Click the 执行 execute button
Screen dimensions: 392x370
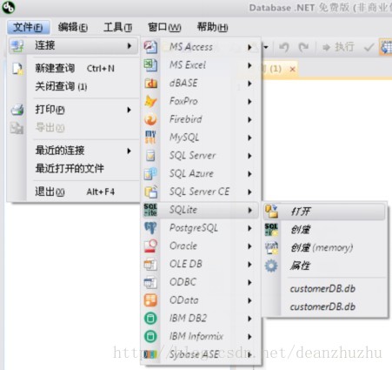click(338, 47)
